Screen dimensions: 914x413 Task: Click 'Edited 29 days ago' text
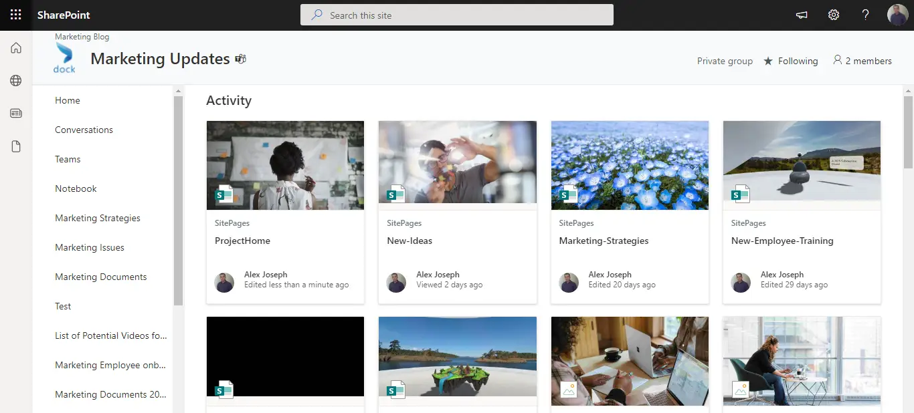pos(794,285)
